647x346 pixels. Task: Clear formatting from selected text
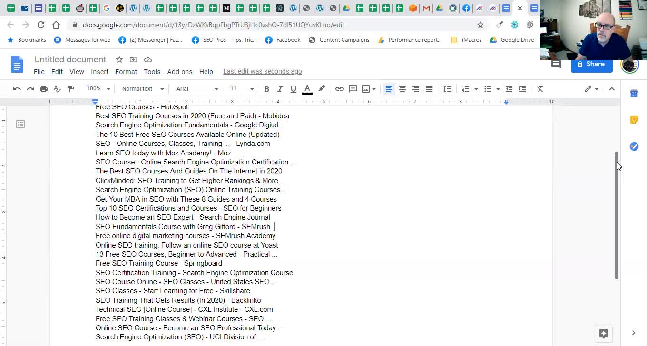pos(540,89)
